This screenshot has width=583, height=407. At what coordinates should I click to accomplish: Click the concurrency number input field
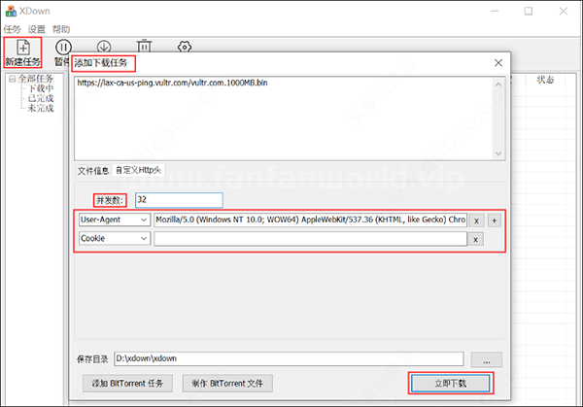(179, 200)
